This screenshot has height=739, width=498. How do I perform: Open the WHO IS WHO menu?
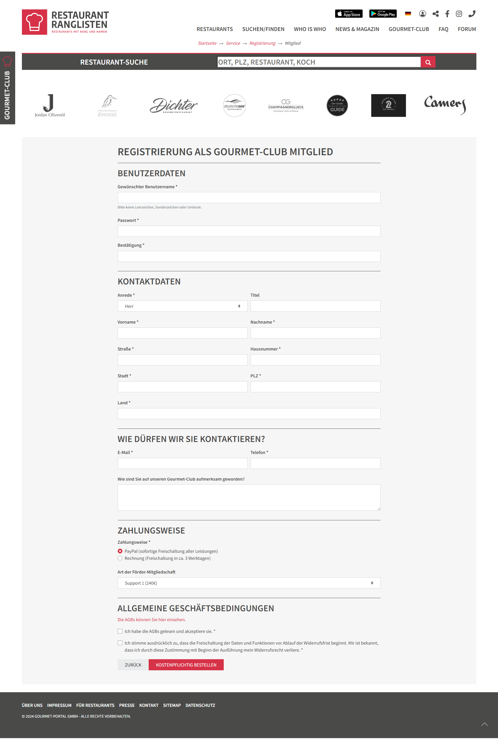click(310, 29)
